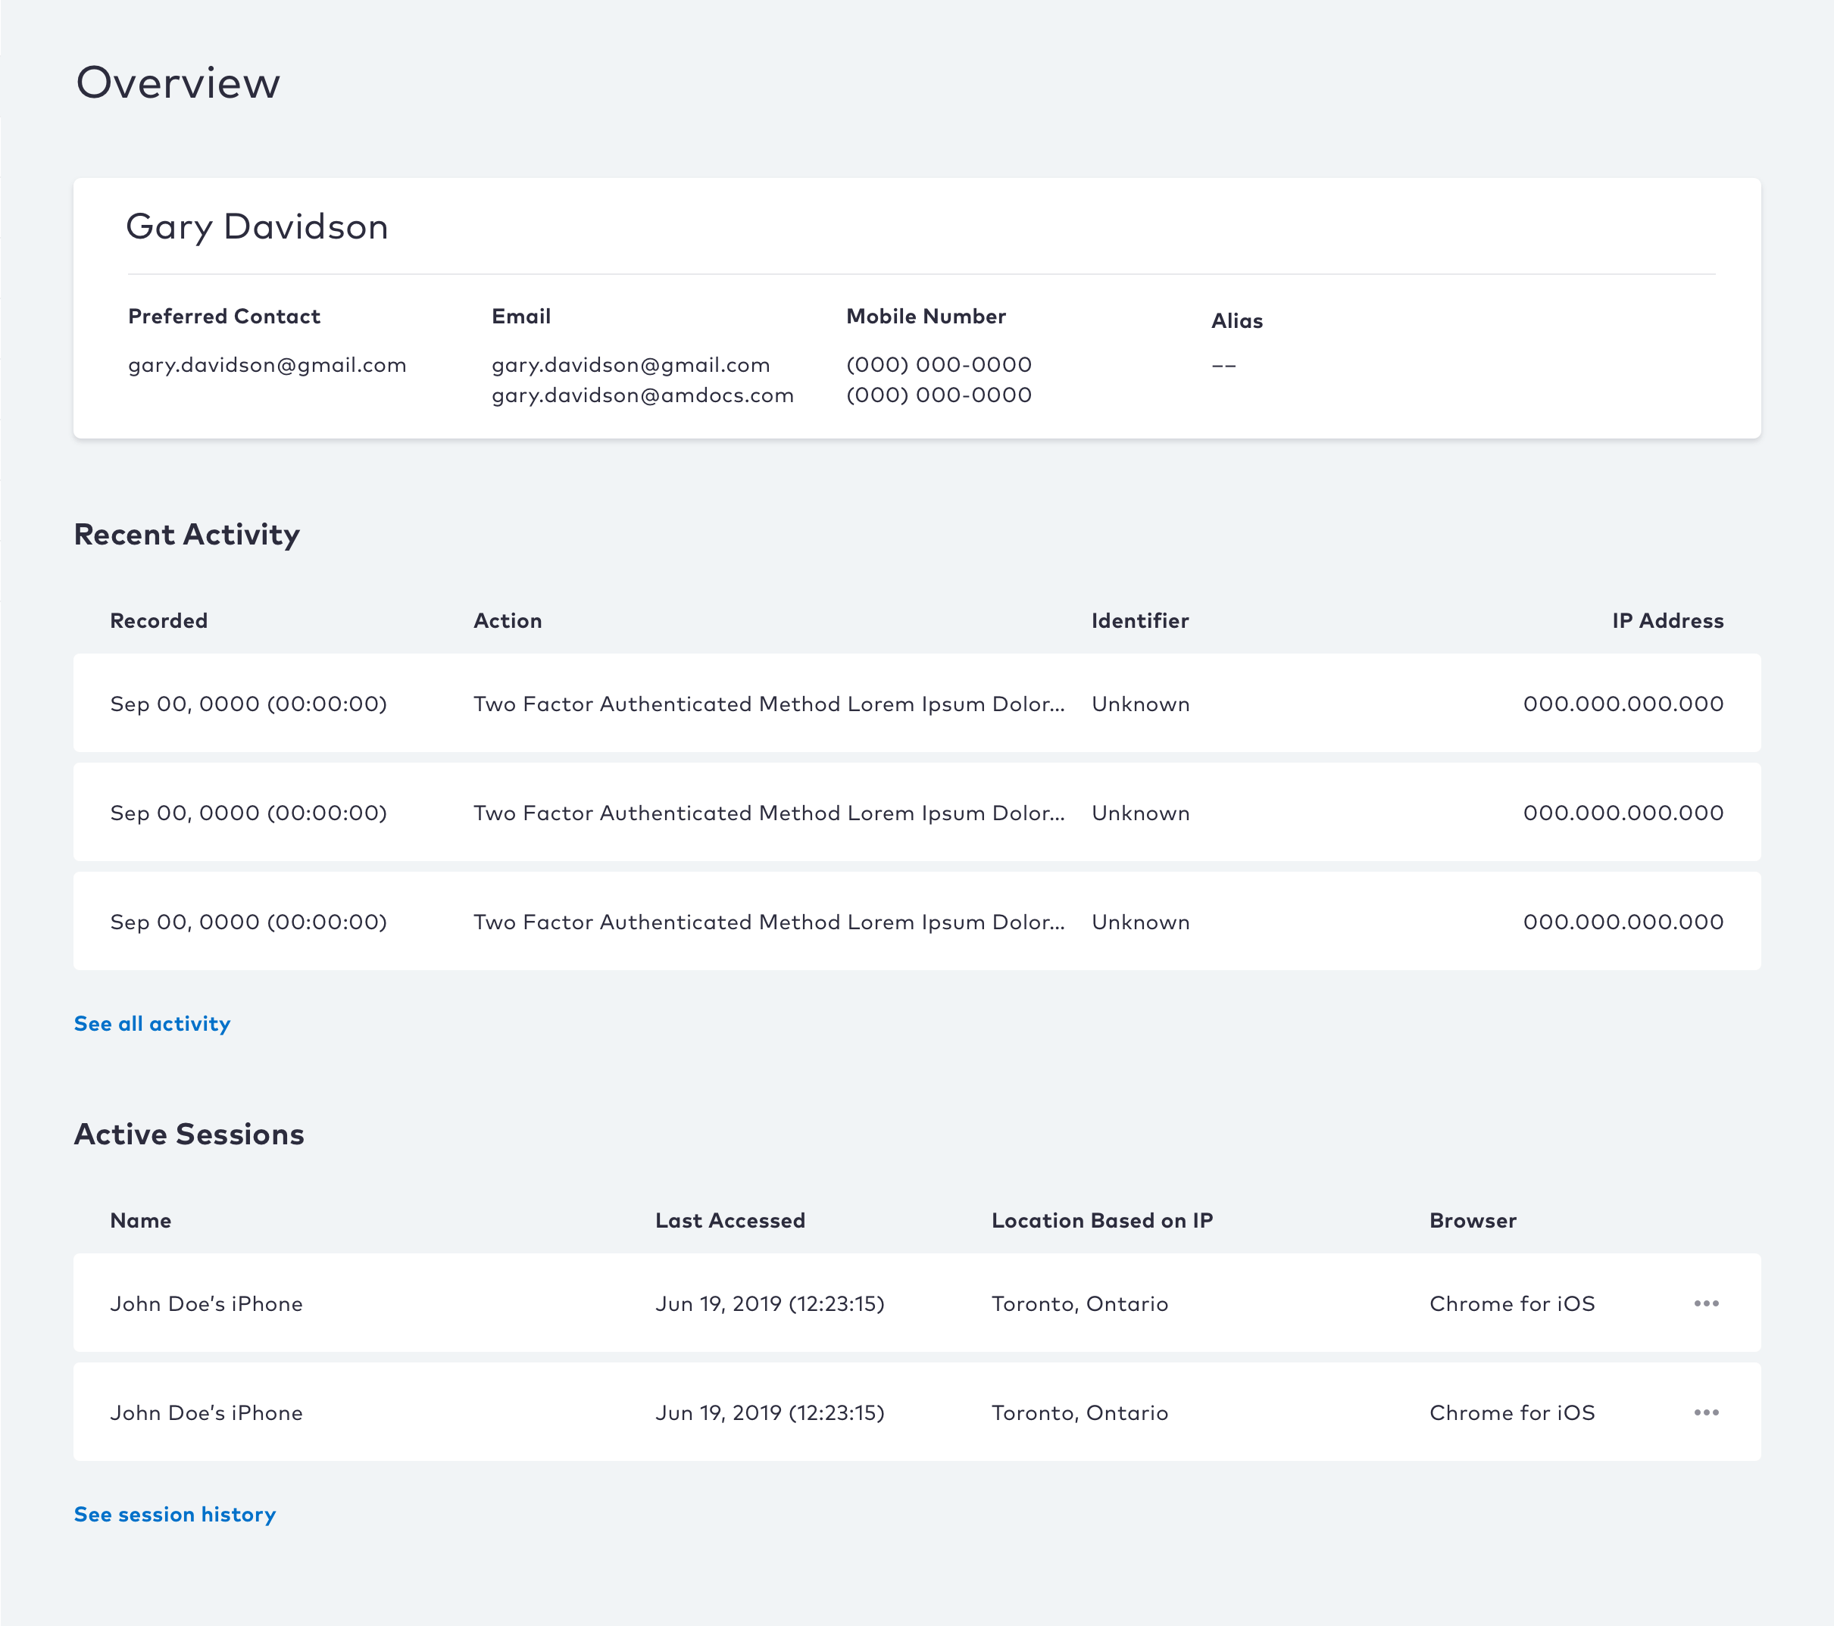Select the first activity row's action text
The image size is (1834, 1626).
tap(769, 704)
